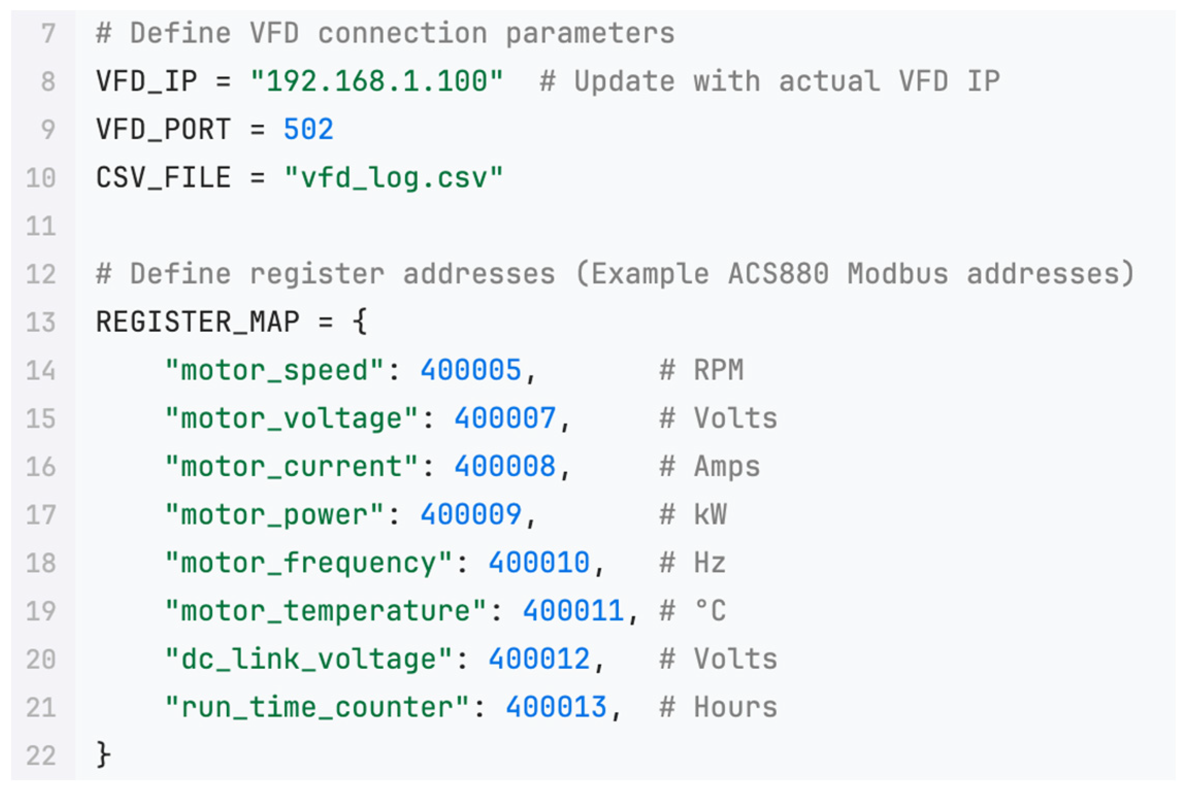Click the closing brace on line 22

[103, 755]
